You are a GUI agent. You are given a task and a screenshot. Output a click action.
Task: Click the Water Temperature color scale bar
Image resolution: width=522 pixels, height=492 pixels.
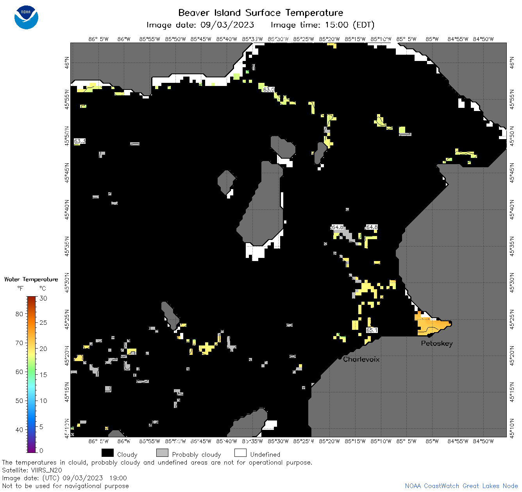pos(32,374)
